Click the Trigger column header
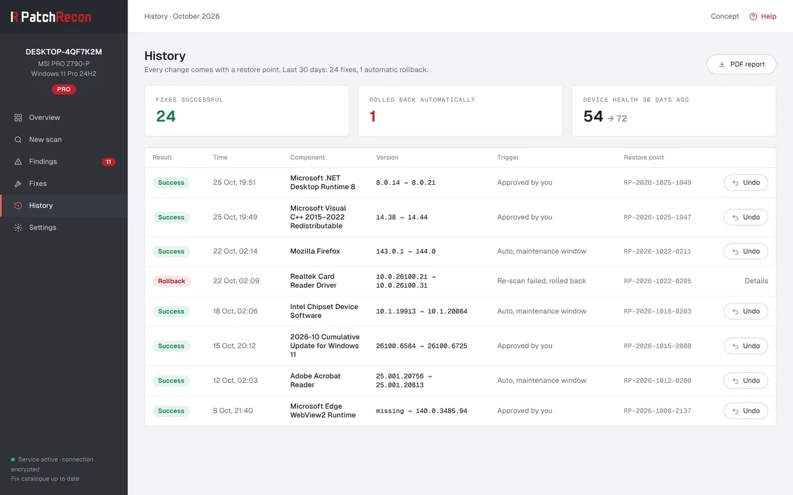This screenshot has height=495, width=793. [x=508, y=158]
